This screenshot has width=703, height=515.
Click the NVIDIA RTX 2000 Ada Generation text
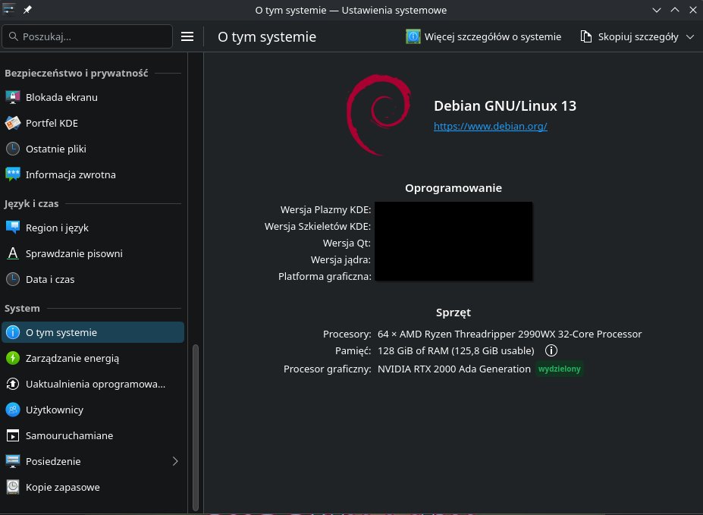point(454,369)
